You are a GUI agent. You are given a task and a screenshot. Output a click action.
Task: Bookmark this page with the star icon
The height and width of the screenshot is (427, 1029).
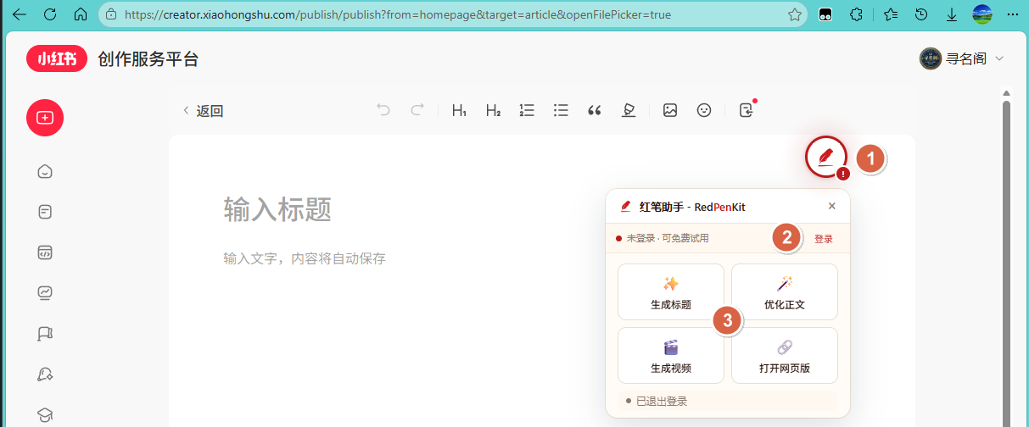tap(795, 14)
